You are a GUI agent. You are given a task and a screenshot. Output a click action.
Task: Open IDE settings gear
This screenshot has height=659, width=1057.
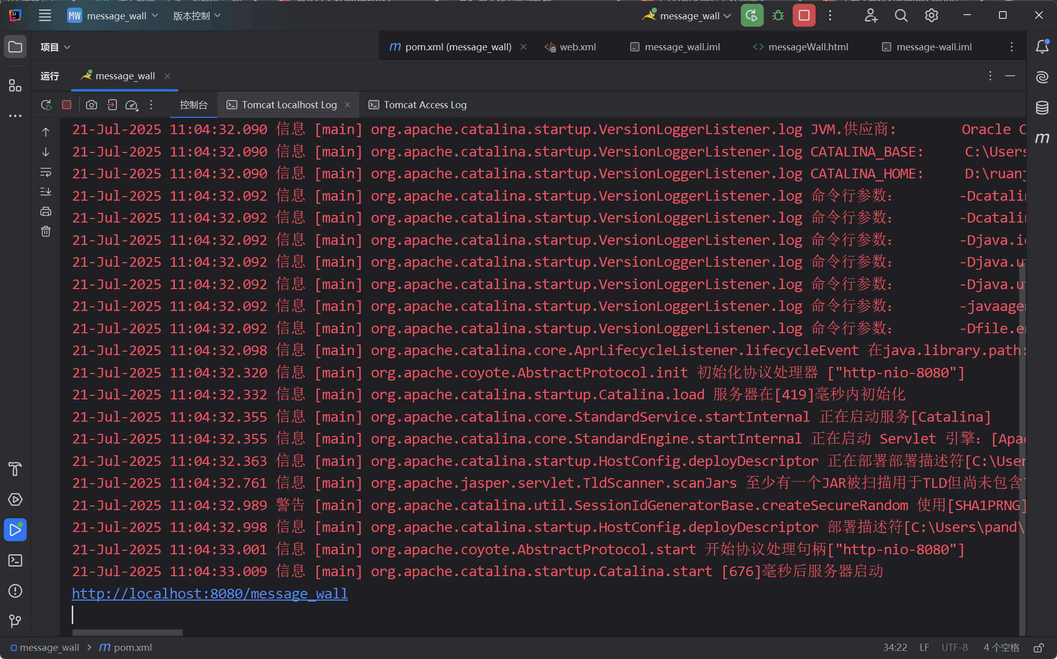point(931,16)
